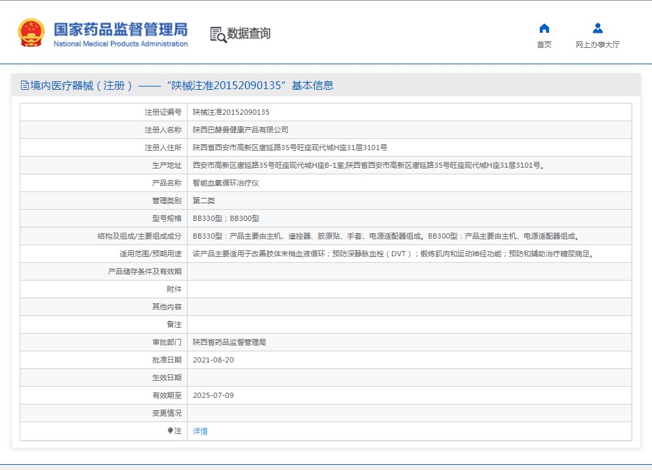The image size is (652, 470).
Task: Click the 批准日期 row label
Action: coord(167,360)
